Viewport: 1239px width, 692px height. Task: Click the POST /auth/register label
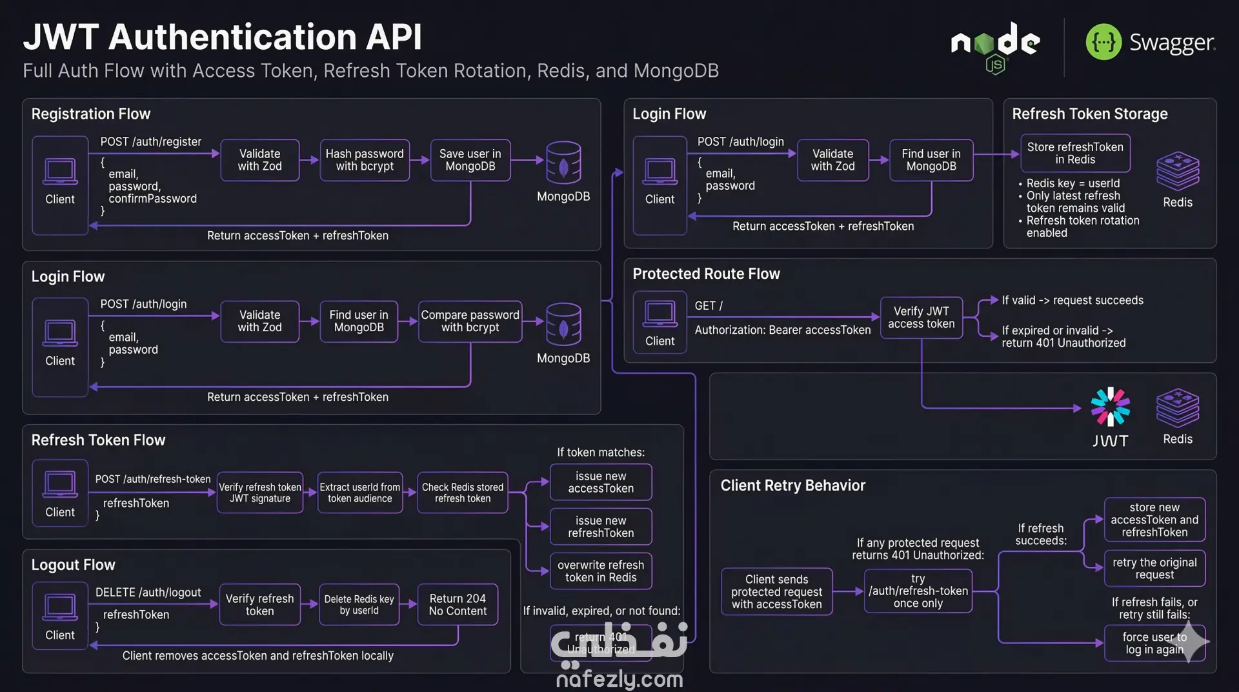click(x=151, y=141)
